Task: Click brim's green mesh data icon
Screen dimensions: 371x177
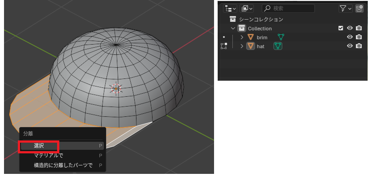Action: coord(281,37)
